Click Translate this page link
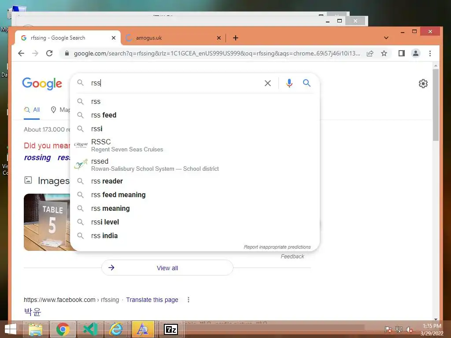Viewport: 451px width, 338px height. [x=152, y=300]
